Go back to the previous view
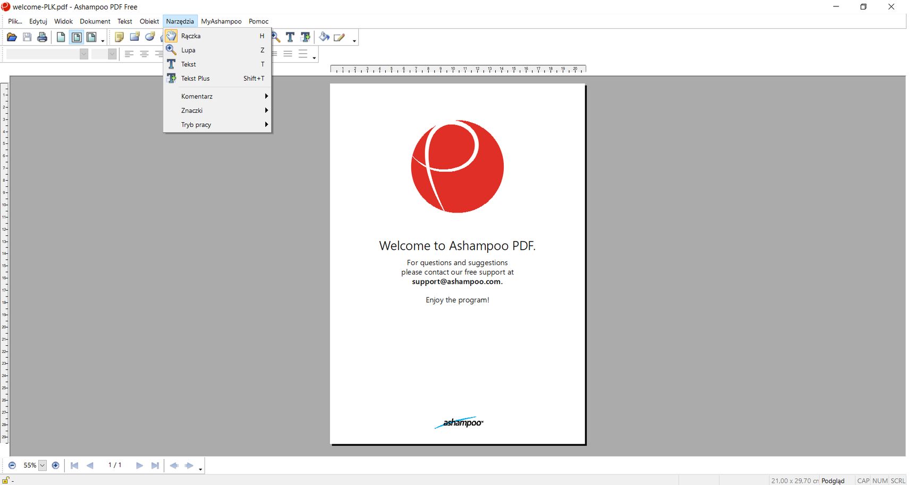This screenshot has height=485, width=914. point(174,465)
